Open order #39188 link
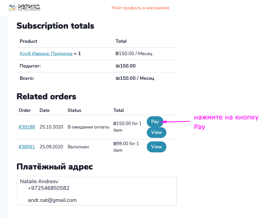 [x=27, y=127]
